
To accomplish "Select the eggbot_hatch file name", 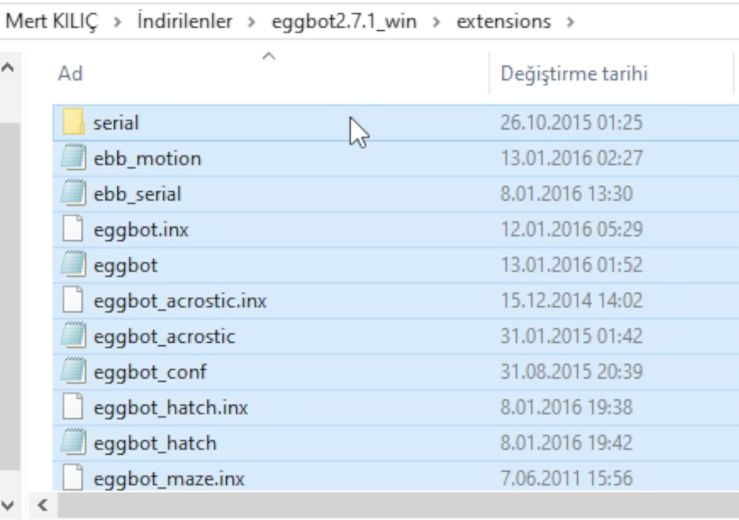I will click(155, 443).
